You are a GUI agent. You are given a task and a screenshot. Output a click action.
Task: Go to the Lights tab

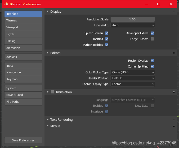(23, 34)
